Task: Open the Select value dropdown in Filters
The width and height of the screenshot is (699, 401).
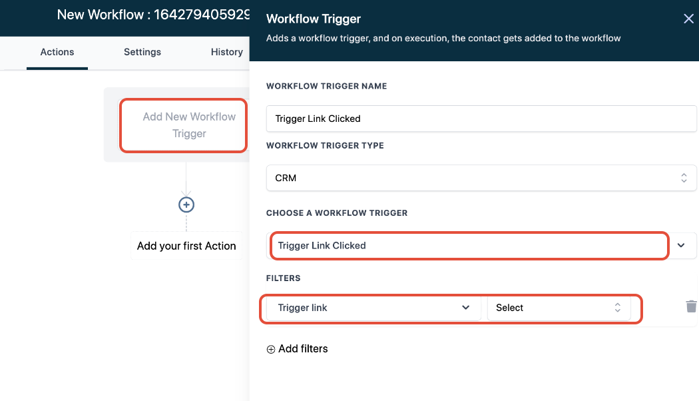Action: pos(559,308)
